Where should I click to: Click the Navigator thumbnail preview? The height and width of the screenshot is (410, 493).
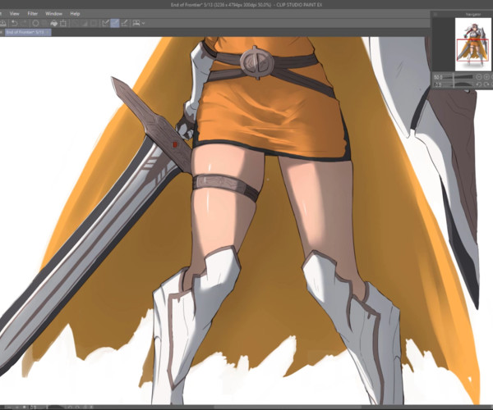[473, 44]
